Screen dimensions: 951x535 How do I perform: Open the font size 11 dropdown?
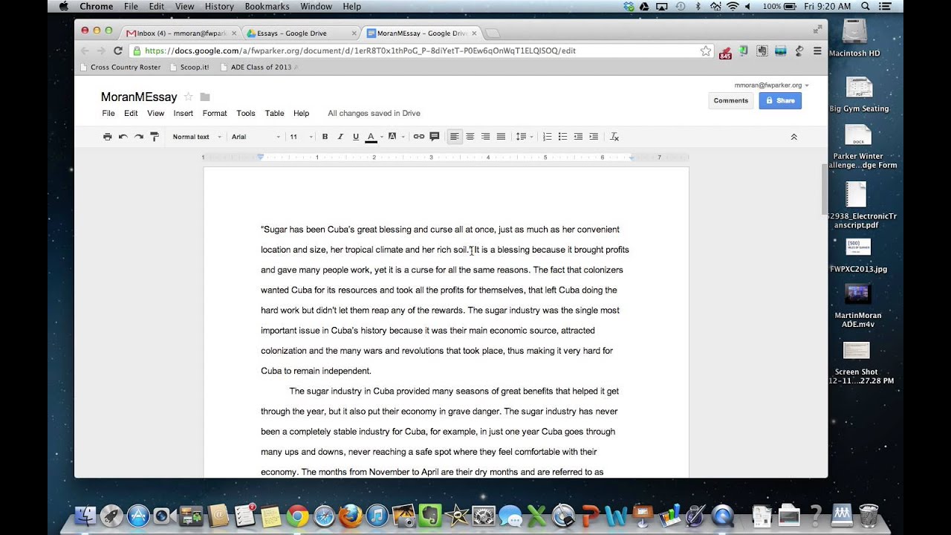pos(299,137)
